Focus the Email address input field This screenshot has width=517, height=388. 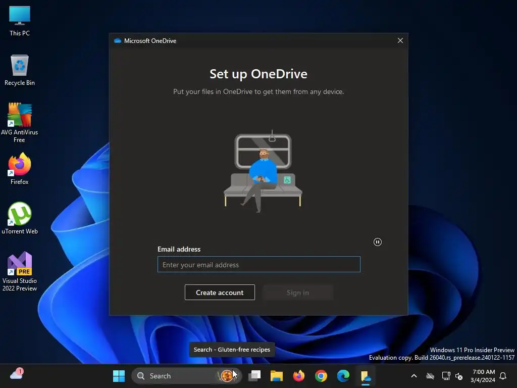tap(259, 264)
